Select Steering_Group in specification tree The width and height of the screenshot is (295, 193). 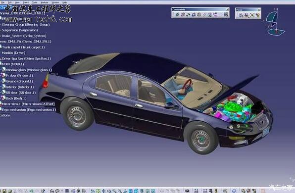[26, 24]
